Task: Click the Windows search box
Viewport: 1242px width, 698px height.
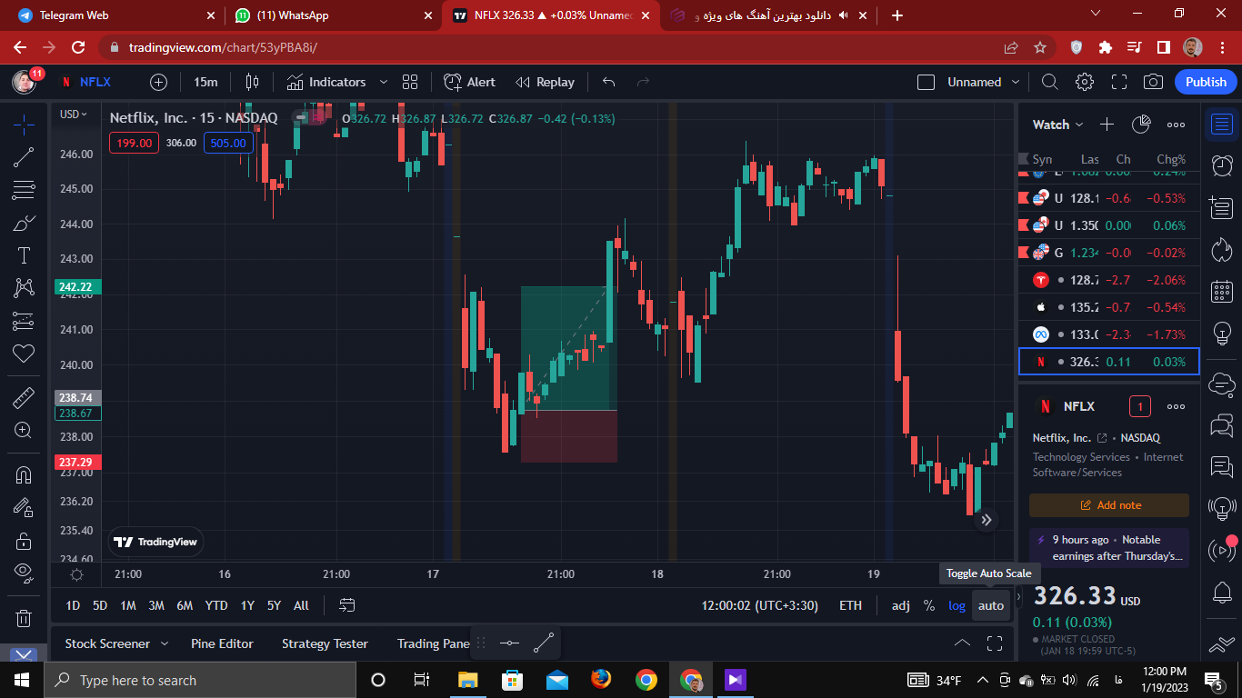Action: click(200, 680)
